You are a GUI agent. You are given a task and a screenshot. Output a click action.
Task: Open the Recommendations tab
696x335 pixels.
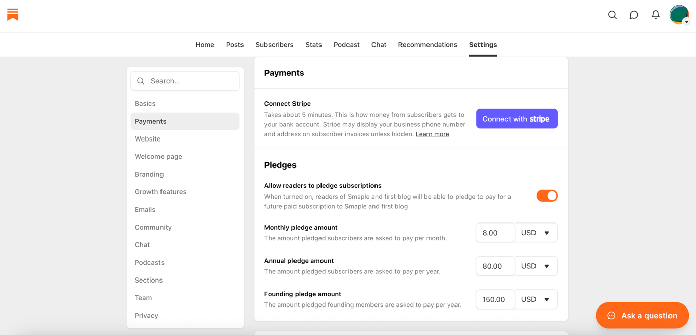(x=427, y=45)
